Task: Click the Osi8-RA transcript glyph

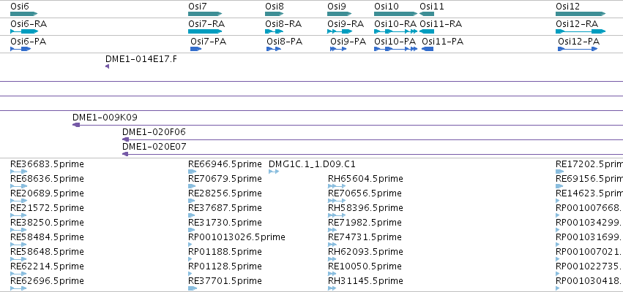Action: [275, 31]
